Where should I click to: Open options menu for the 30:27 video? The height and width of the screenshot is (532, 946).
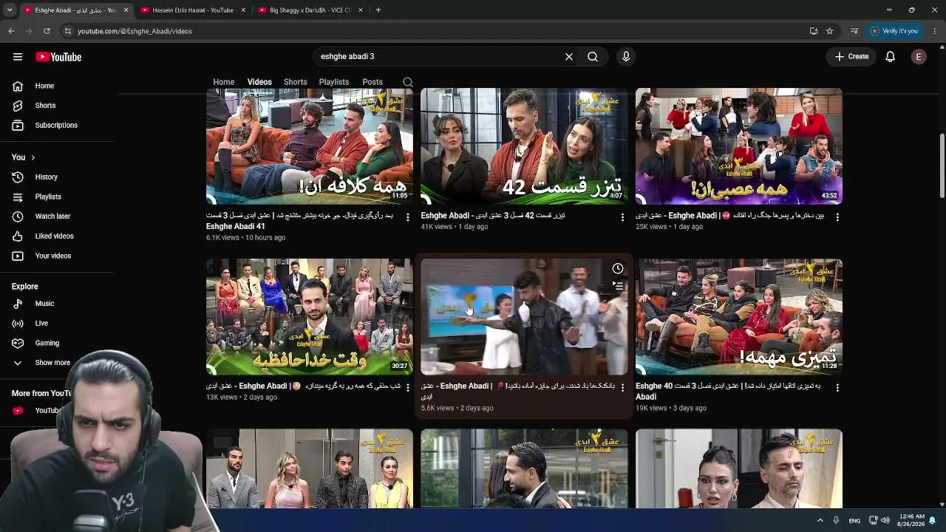tap(407, 387)
